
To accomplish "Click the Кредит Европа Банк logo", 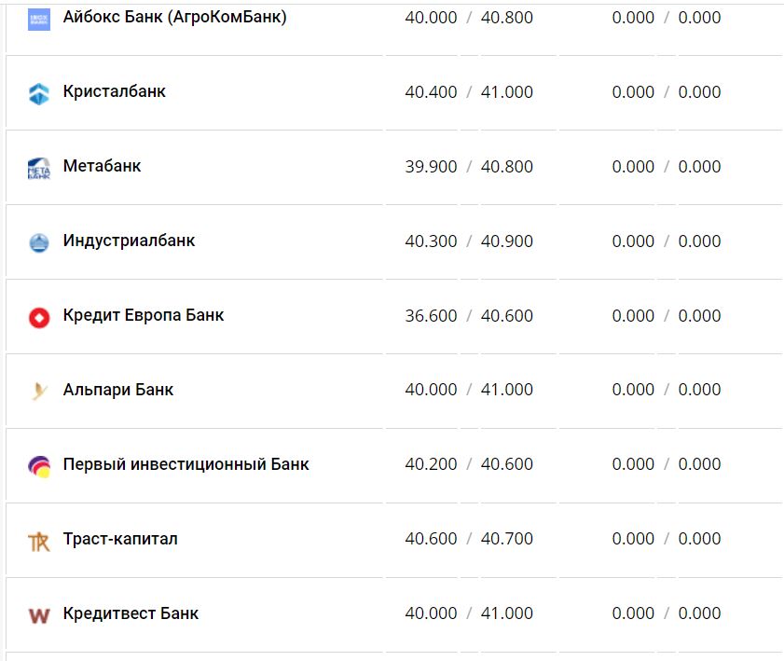I will pos(38,317).
